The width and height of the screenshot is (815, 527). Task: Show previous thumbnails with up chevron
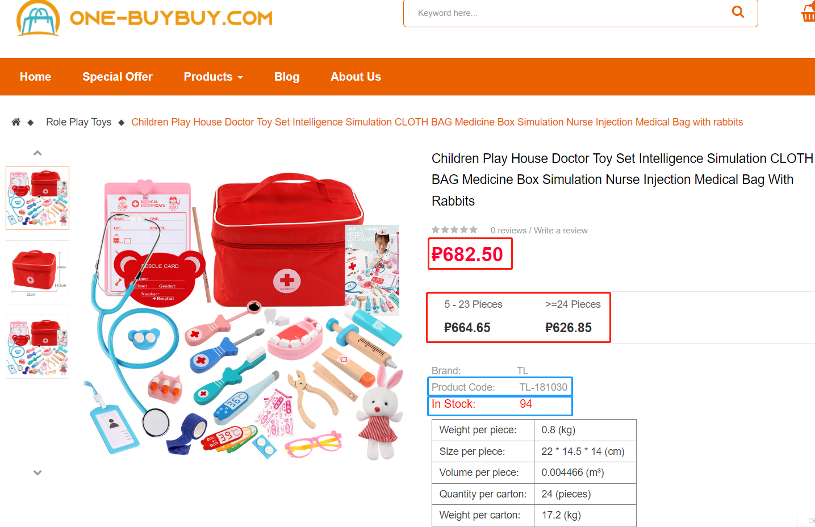(37, 153)
